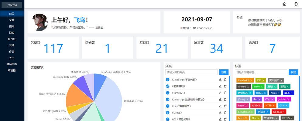Image resolution: width=302 pixels, height=121 pixels.
Task: Open the 说说数 7 stat card
Action: coord(272,47)
